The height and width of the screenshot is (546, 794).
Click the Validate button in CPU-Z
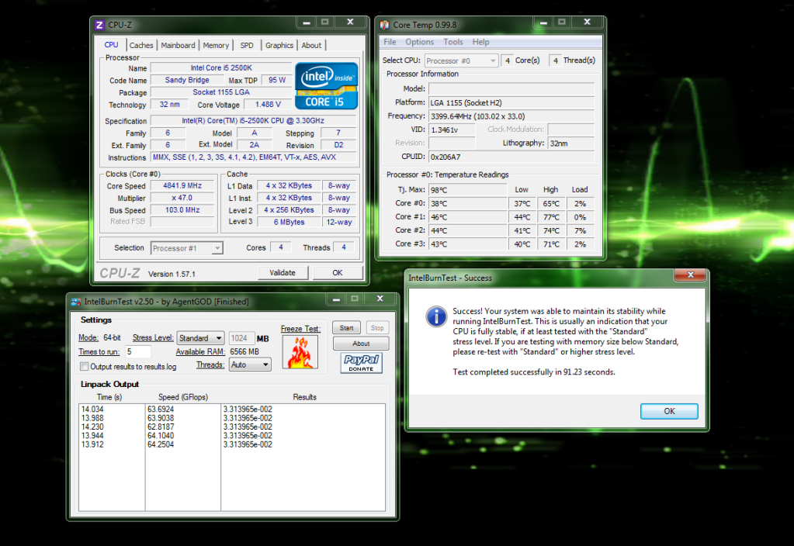[283, 273]
